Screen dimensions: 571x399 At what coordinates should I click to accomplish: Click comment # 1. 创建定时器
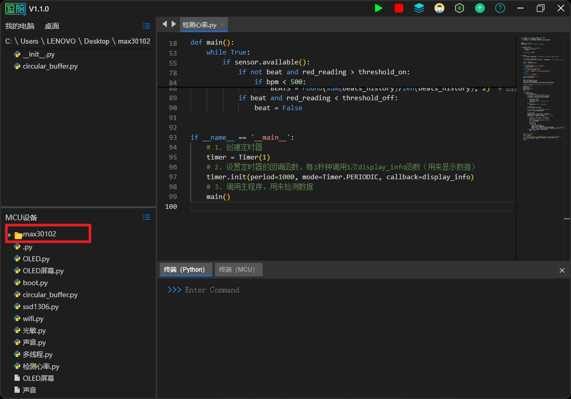[234, 147]
